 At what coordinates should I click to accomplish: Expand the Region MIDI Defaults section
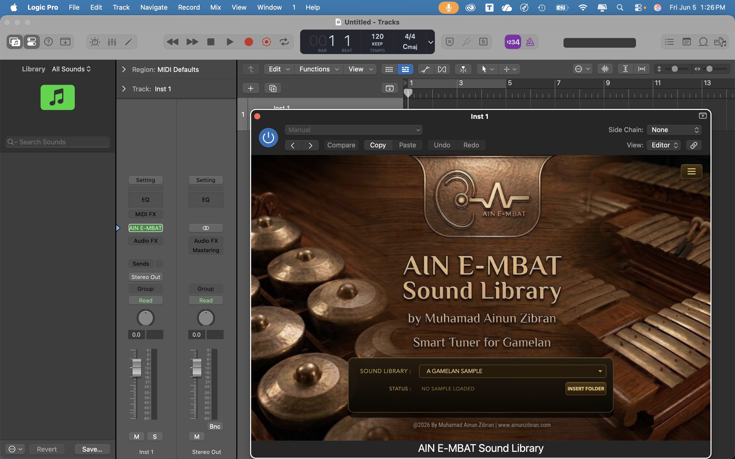tap(124, 70)
